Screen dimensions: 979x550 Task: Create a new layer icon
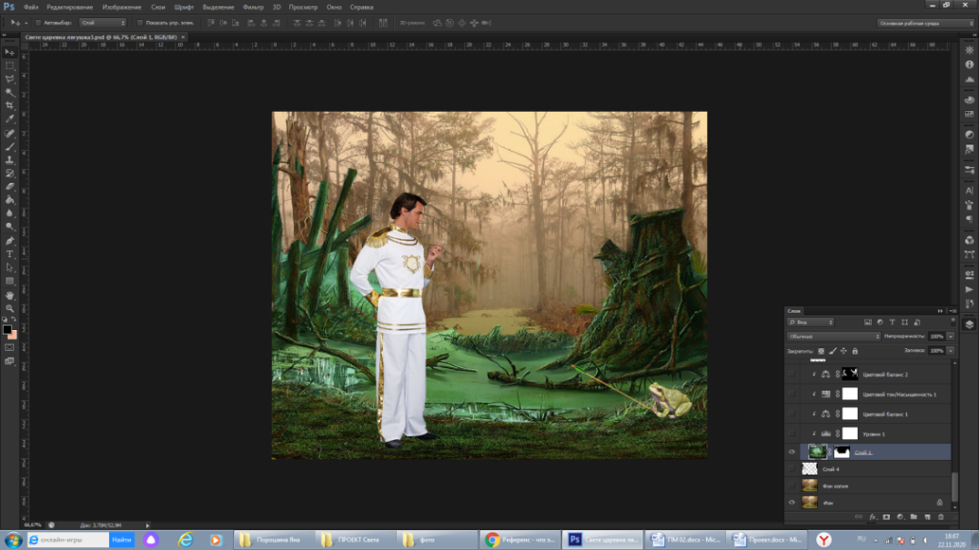tap(927, 517)
